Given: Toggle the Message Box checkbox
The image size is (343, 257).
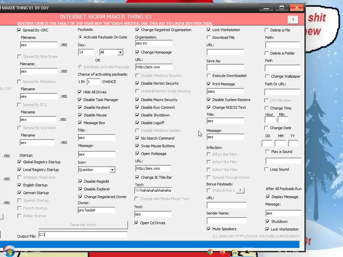Looking at the screenshot, I should tap(80, 123).
